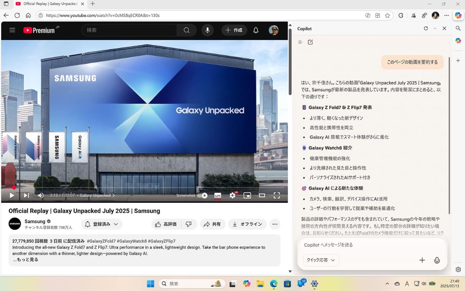
Task: Skip to the next video
Action: 26,196
